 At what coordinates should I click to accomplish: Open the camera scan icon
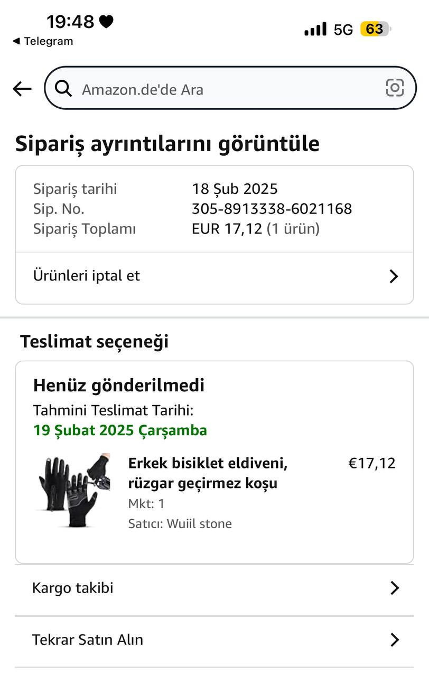click(394, 88)
